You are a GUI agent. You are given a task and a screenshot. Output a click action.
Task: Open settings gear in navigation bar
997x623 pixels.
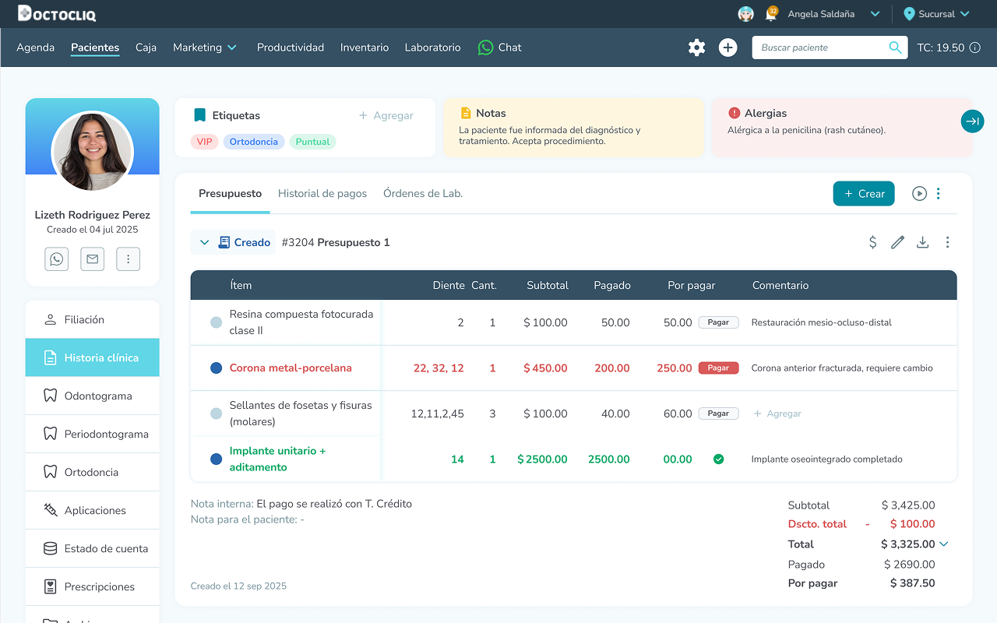[696, 48]
